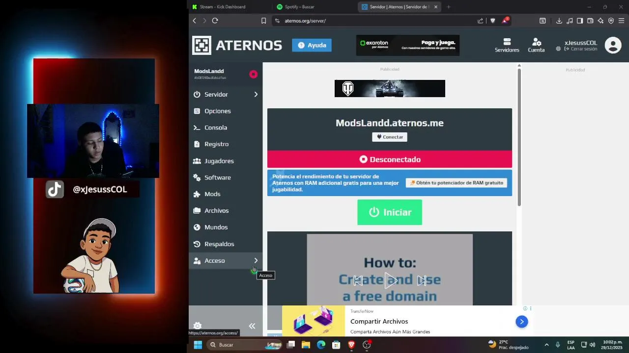Click the ad info icon

tap(525, 308)
